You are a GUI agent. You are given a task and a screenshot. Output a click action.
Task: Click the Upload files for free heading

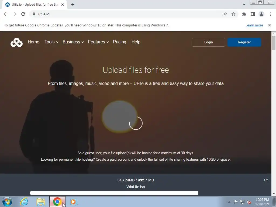[136, 70]
